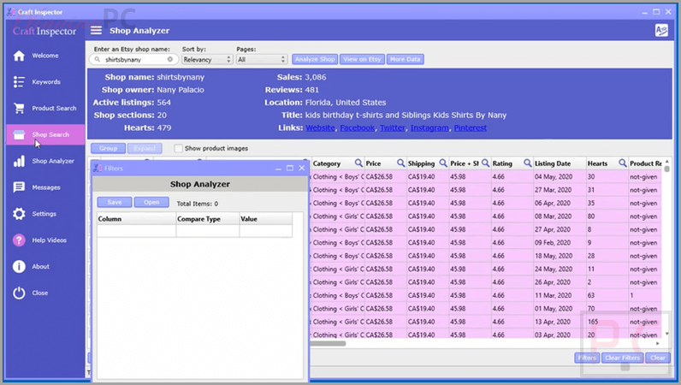Viewport: 681px width, 385px height.
Task: Click Open in the Filters dialog
Action: point(151,202)
